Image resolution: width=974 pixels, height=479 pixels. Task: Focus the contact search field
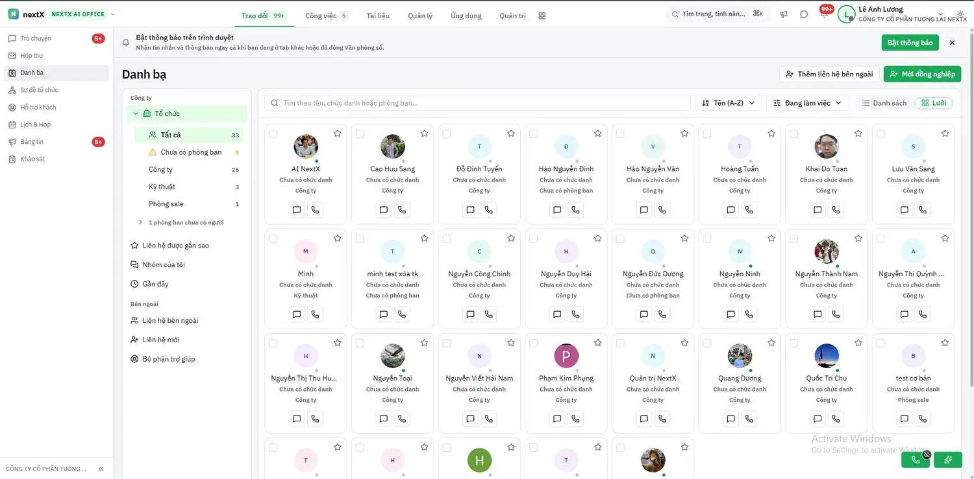tap(477, 103)
